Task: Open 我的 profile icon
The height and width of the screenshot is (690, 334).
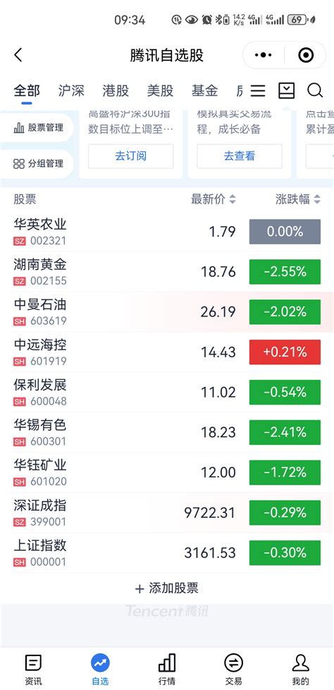Action: click(x=300, y=670)
